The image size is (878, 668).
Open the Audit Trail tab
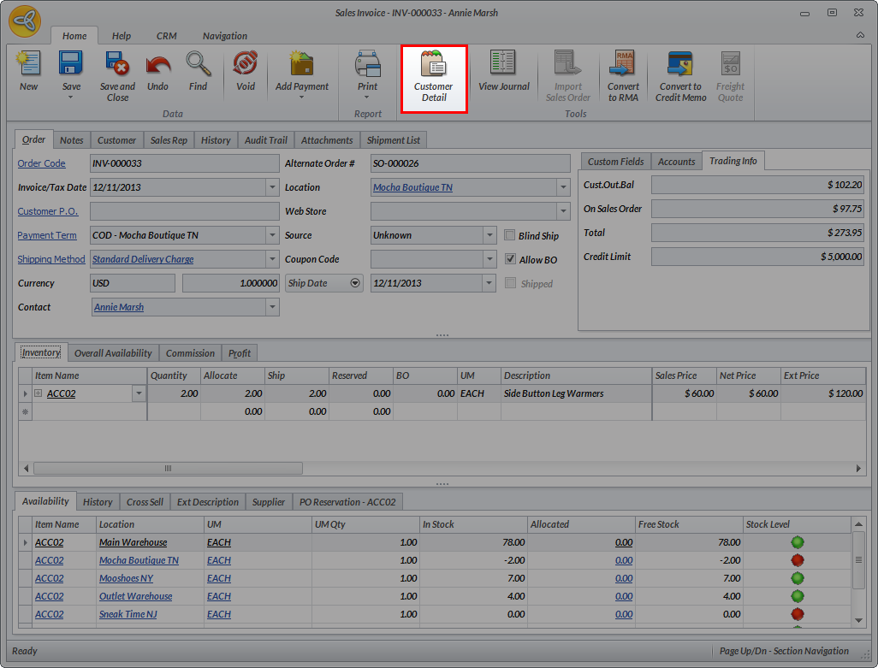coord(265,140)
